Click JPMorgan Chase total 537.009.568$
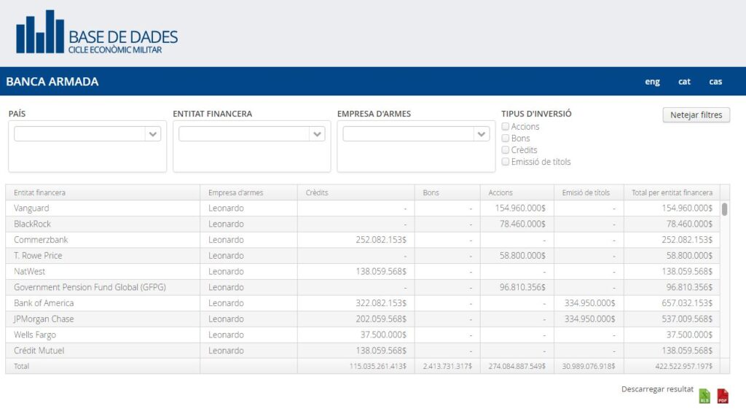Image resolution: width=746 pixels, height=414 pixels. tap(687, 319)
